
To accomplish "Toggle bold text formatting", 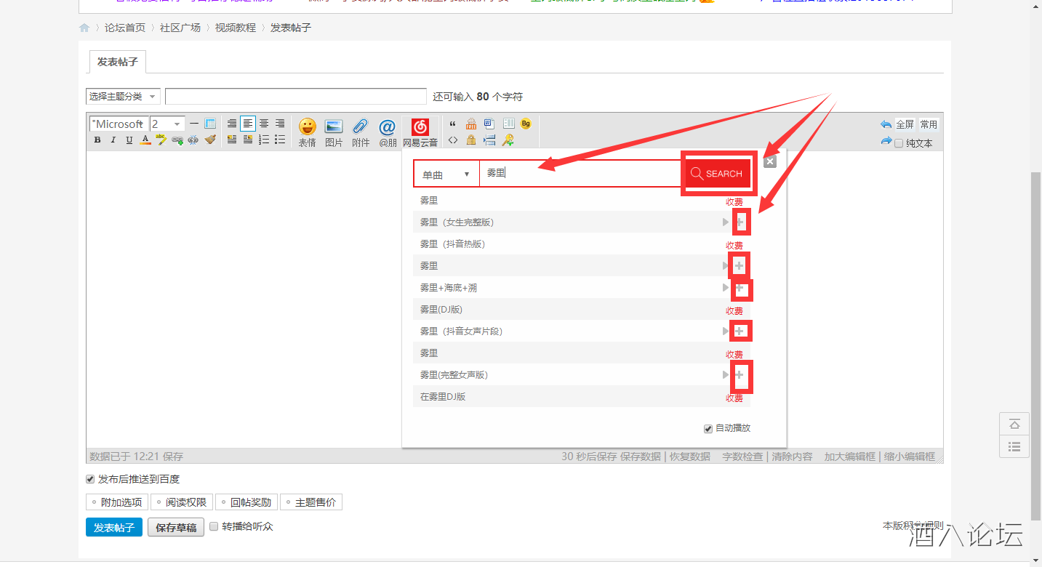I will pyautogui.click(x=97, y=140).
